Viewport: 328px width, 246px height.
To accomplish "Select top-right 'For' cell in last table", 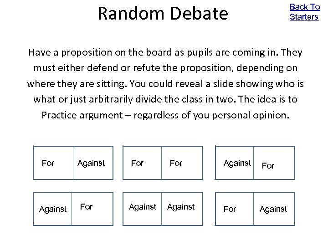I will 268,166.
